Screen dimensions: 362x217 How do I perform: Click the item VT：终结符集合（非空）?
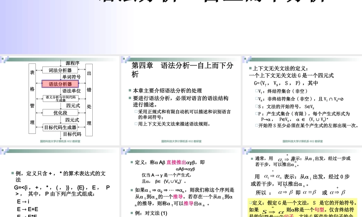(283, 91)
